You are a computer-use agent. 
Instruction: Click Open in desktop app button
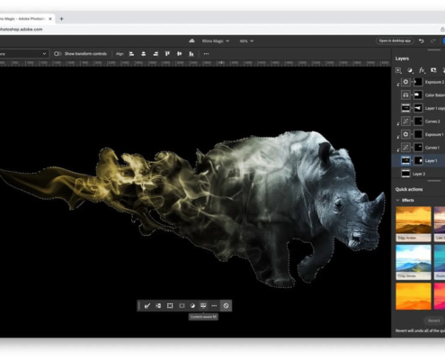[395, 40]
